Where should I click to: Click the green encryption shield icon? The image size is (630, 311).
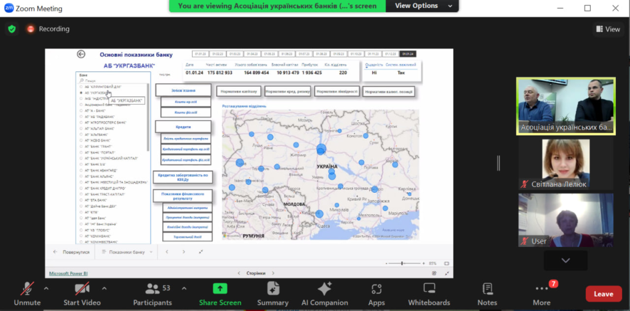click(x=12, y=29)
